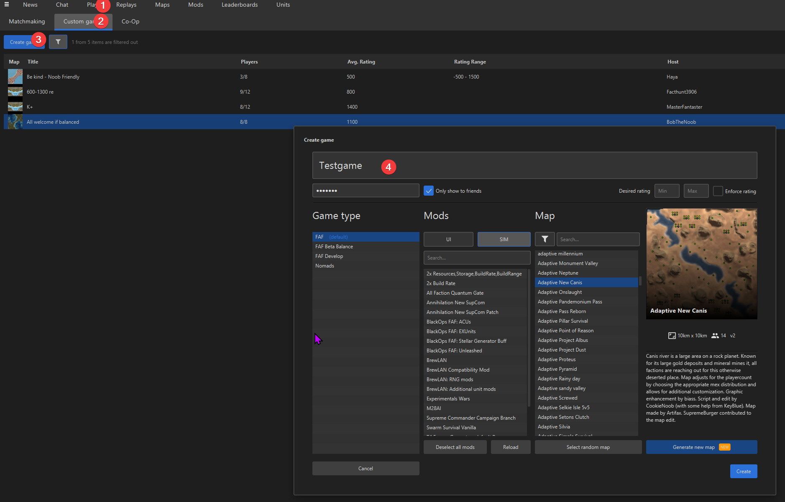Go to the Replays tab
This screenshot has width=785, height=502.
(126, 5)
